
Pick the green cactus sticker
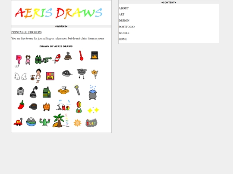(x=45, y=122)
